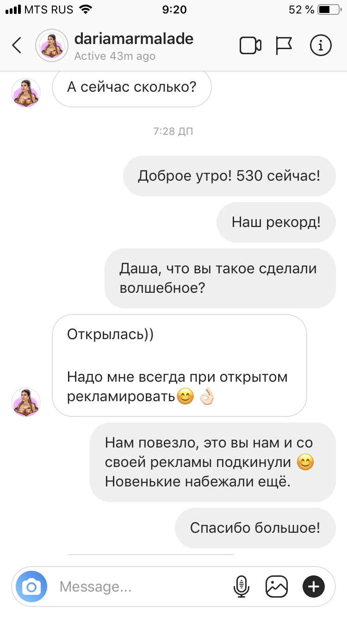Viewport: 347px width, 618px height.
Task: Select the "Наш рекорд!" message bubble
Action: coord(276,222)
